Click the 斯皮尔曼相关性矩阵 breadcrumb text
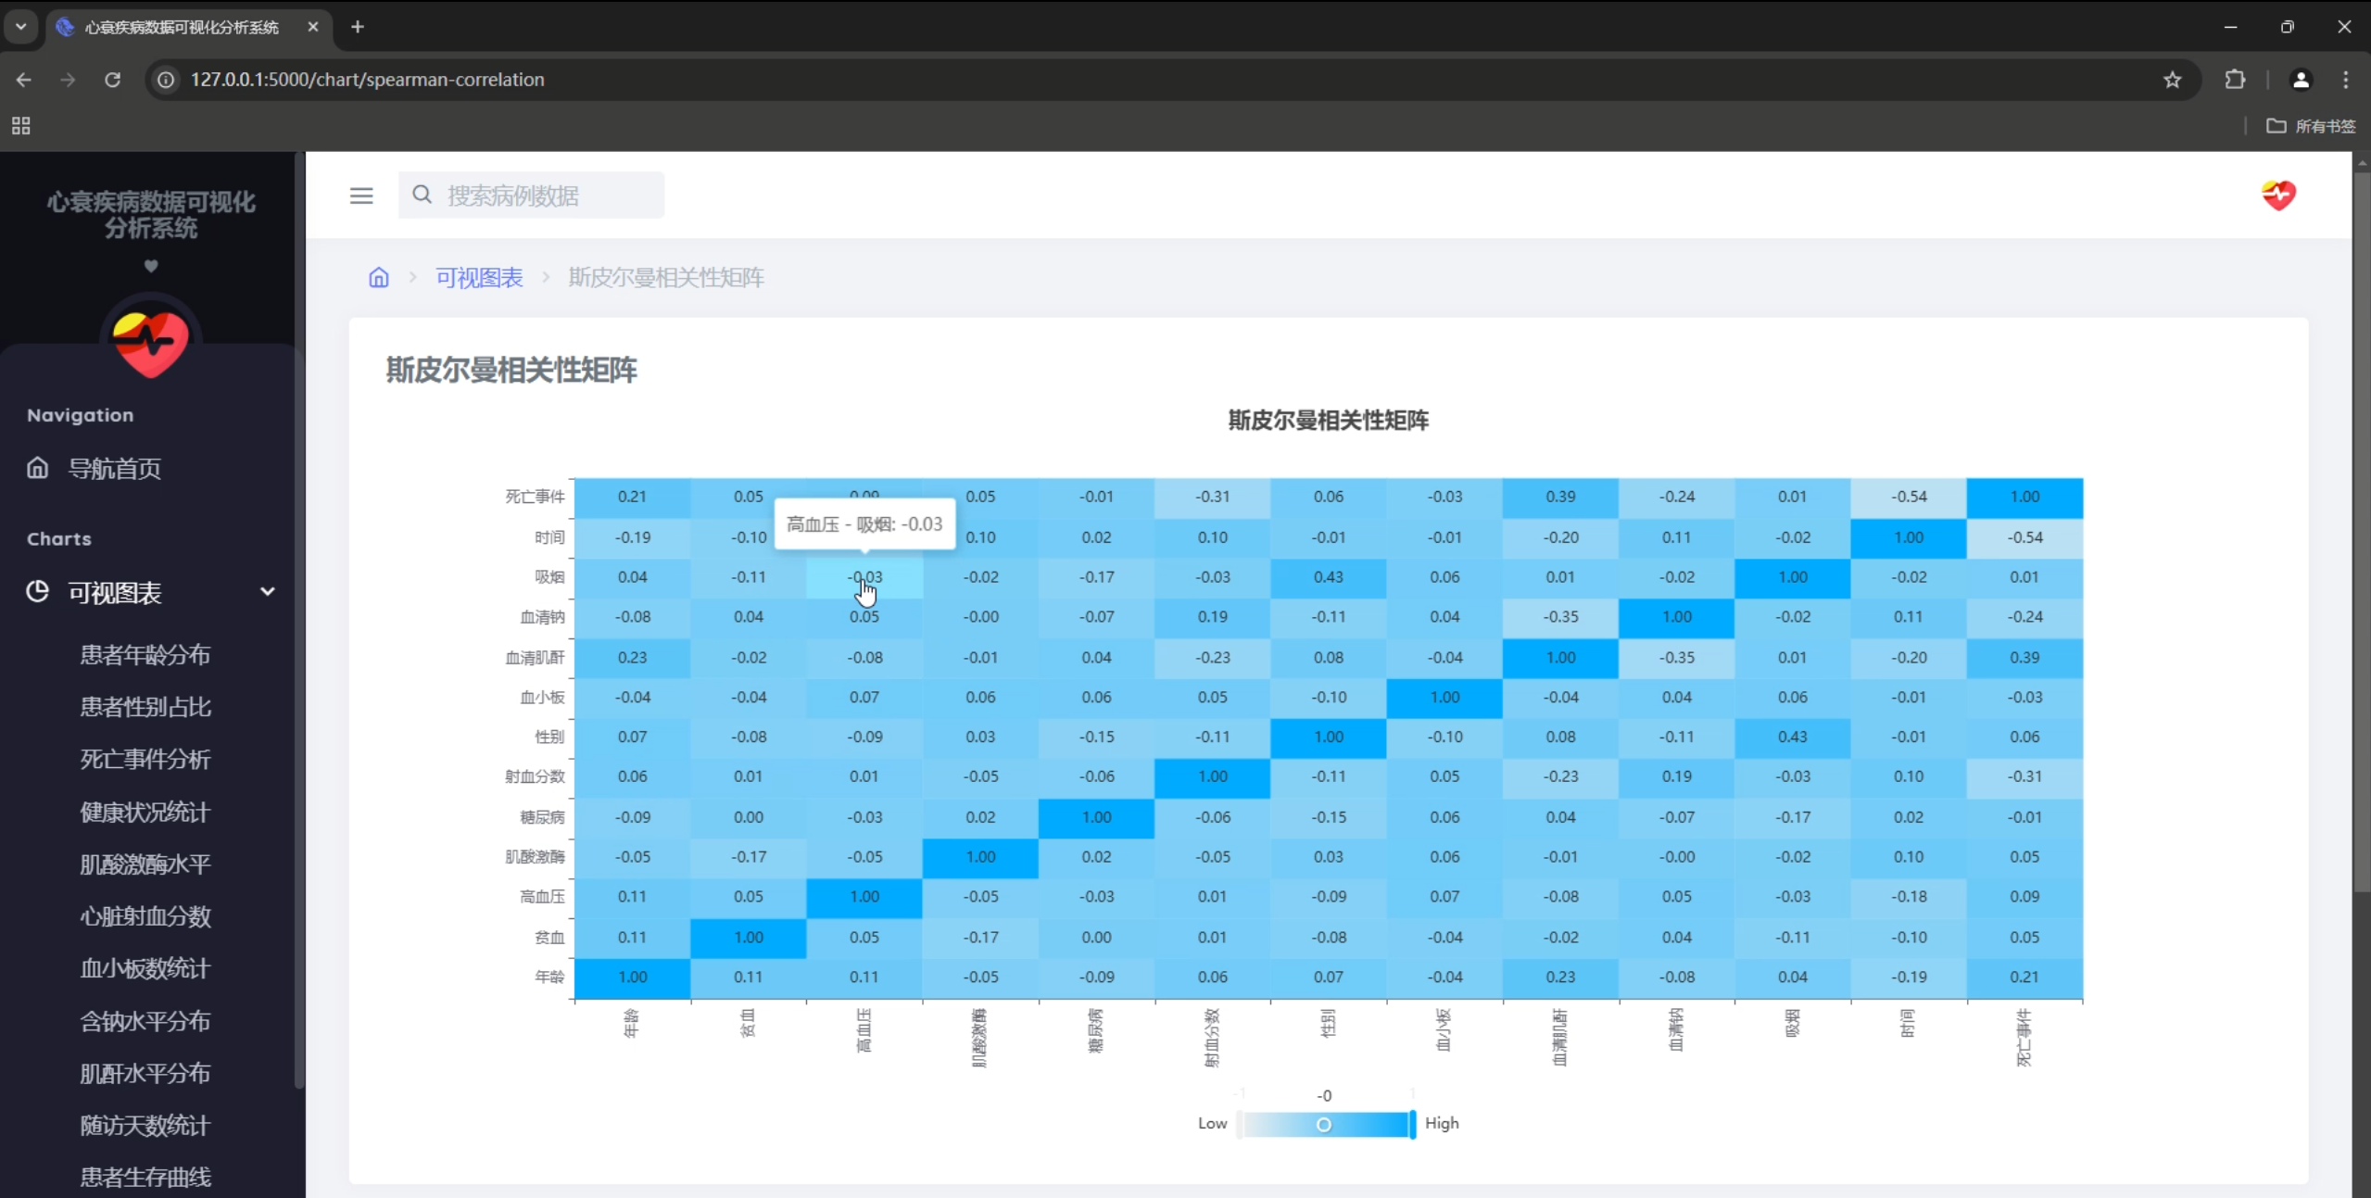This screenshot has height=1198, width=2371. [x=666, y=277]
